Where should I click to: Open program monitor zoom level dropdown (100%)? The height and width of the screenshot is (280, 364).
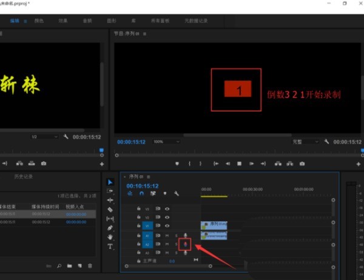(x=166, y=141)
